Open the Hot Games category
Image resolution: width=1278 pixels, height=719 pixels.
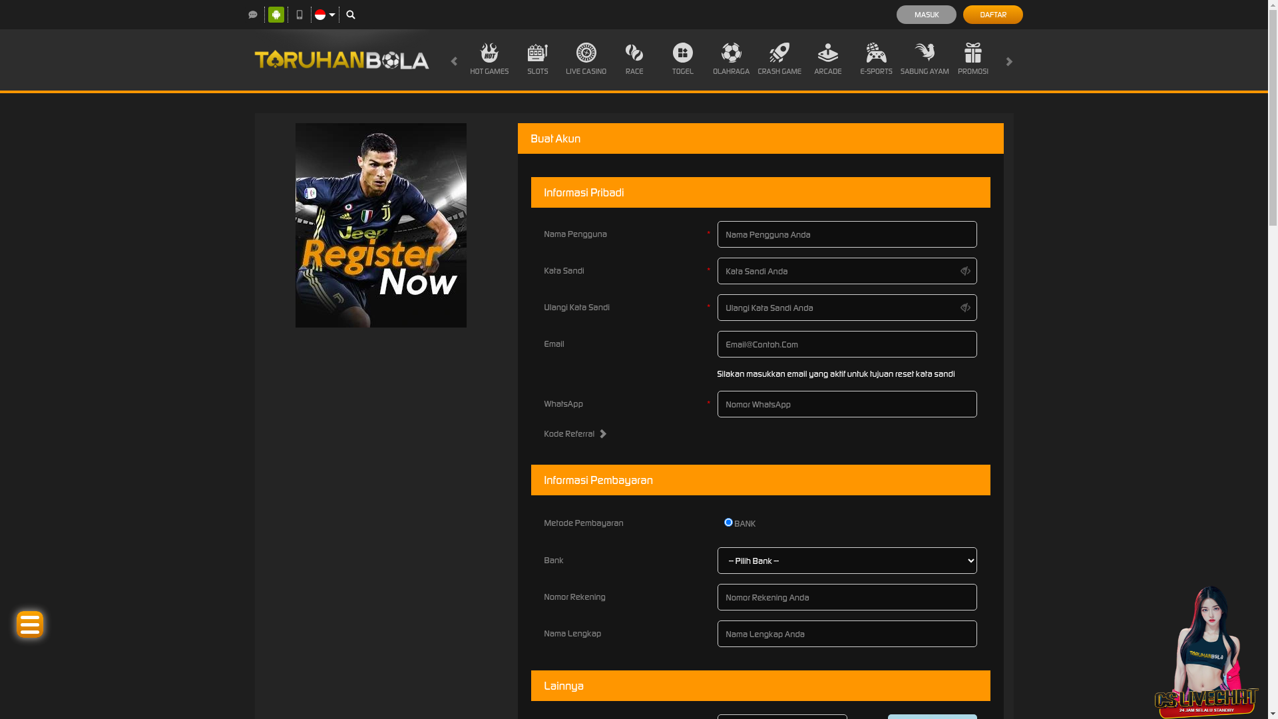[489, 59]
